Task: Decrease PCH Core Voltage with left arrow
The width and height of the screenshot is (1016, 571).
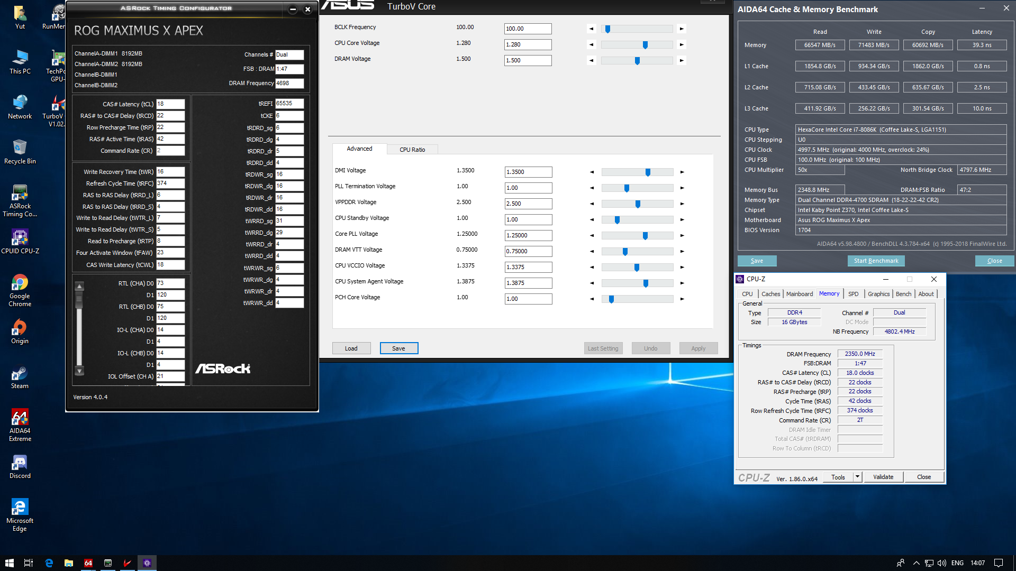Action: tap(592, 299)
